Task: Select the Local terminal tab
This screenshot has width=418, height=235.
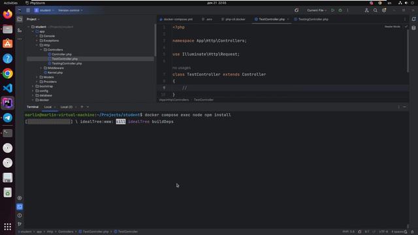Action: click(x=48, y=107)
